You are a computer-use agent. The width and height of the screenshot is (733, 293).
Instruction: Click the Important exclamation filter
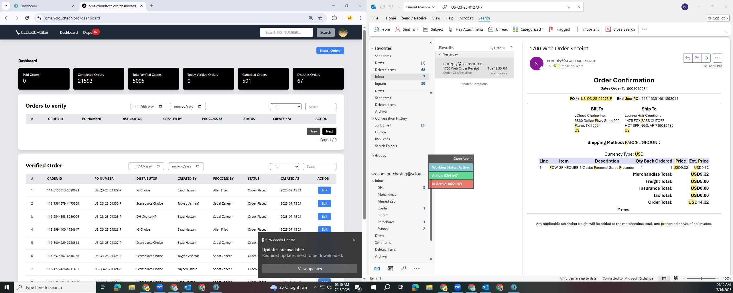[x=587, y=29]
